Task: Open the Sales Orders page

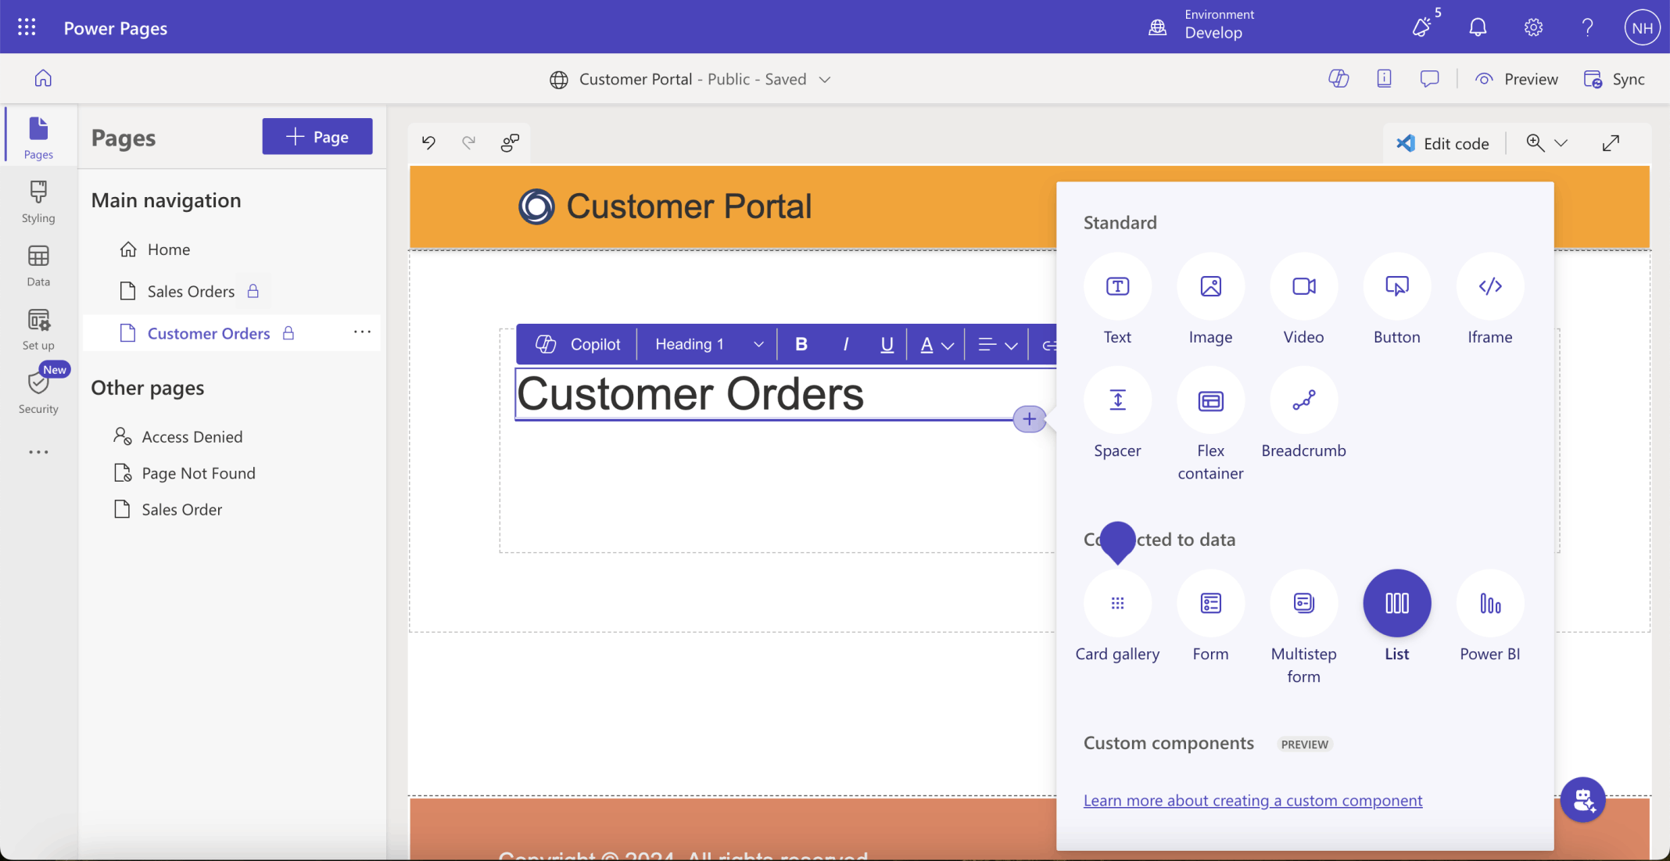Action: click(191, 292)
